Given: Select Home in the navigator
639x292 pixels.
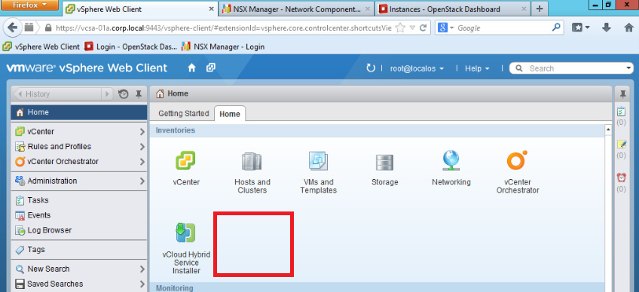Looking at the screenshot, I should pyautogui.click(x=79, y=112).
